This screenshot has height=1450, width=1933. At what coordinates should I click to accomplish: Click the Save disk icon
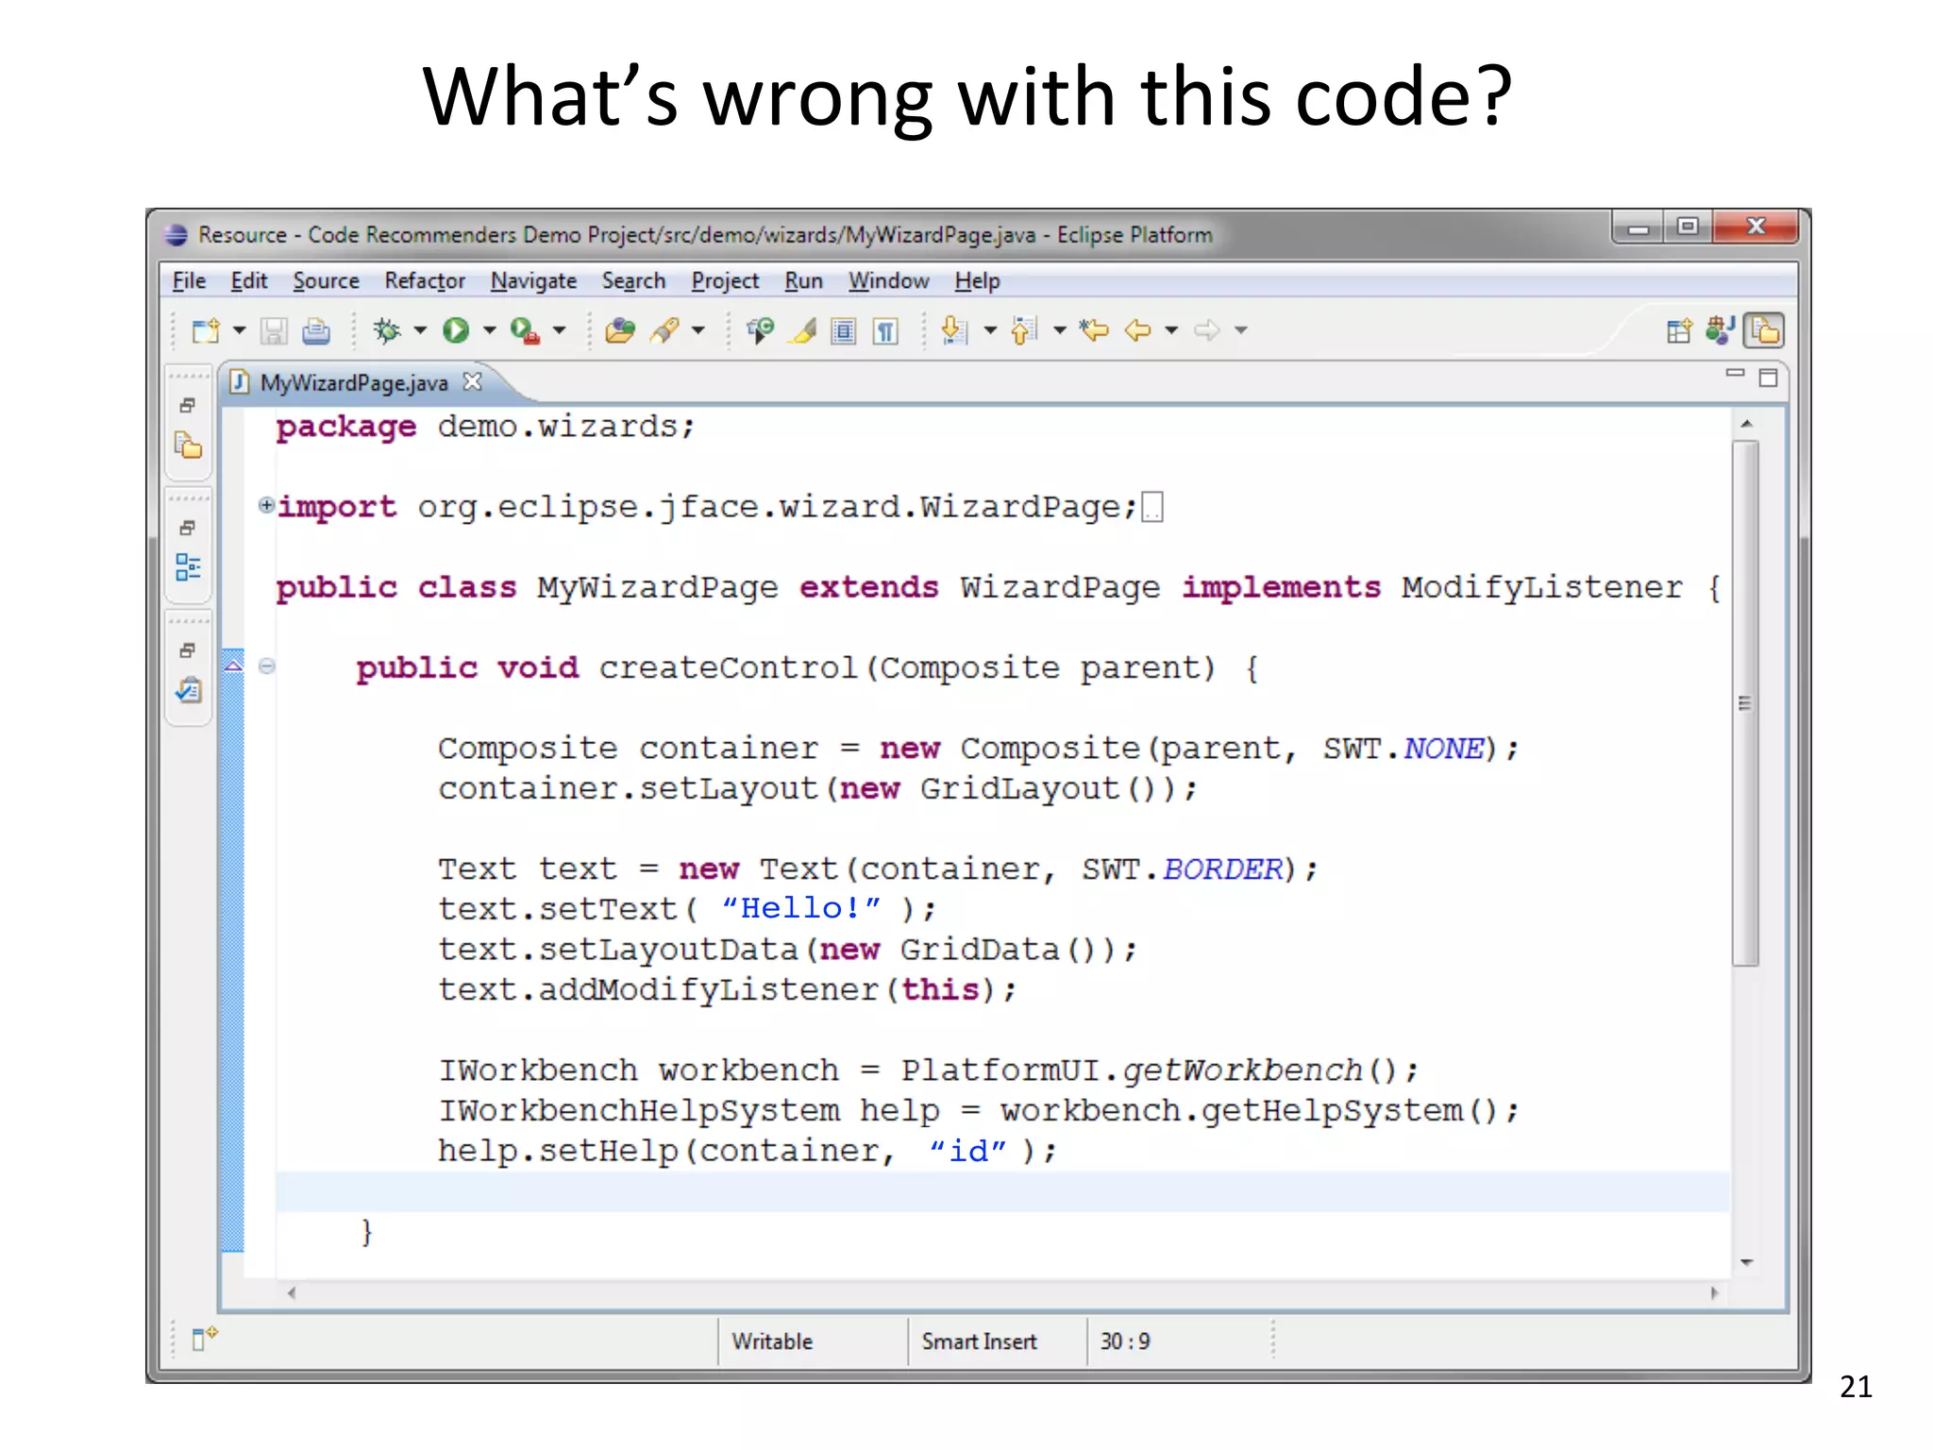(274, 330)
